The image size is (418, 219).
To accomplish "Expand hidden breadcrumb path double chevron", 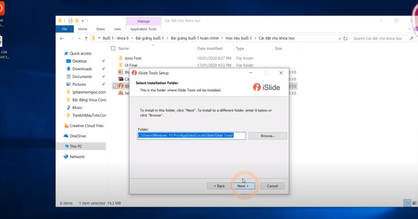I will [x=100, y=38].
